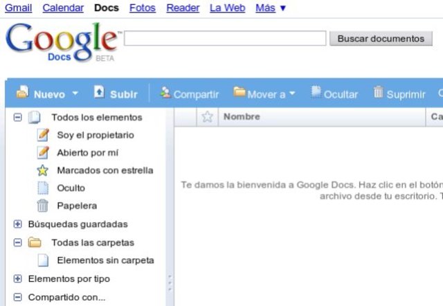Click the Mover a folder icon
Image resolution: width=443 pixels, height=306 pixels.
click(239, 92)
